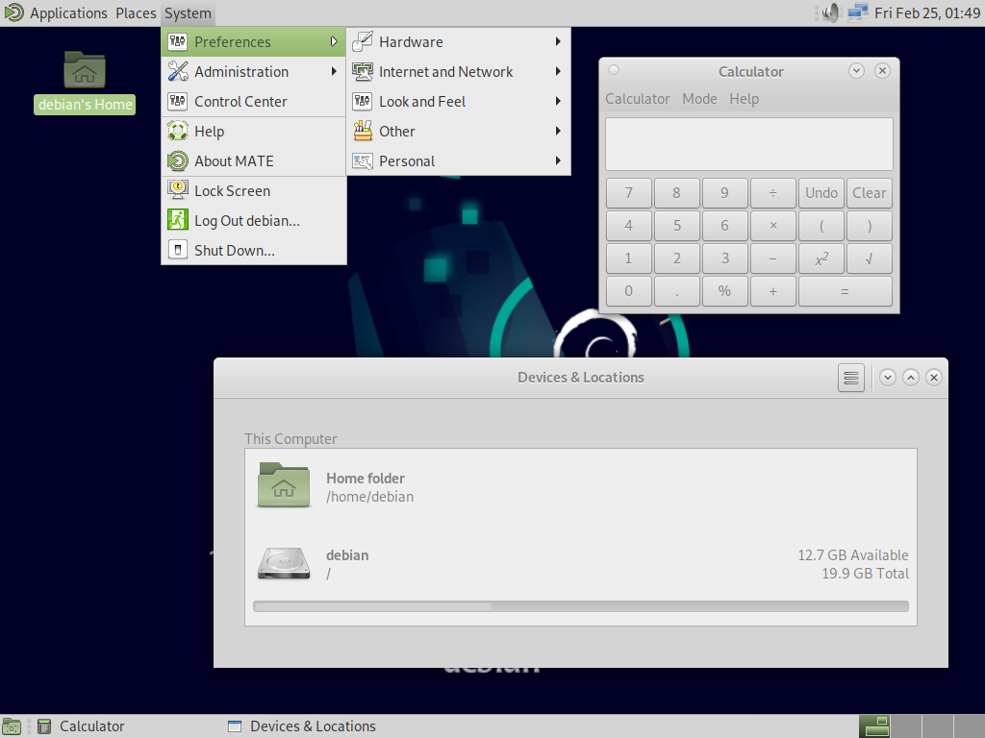This screenshot has width=985, height=738.
Task: Select the Lock Screen padlock icon
Action: click(x=177, y=190)
